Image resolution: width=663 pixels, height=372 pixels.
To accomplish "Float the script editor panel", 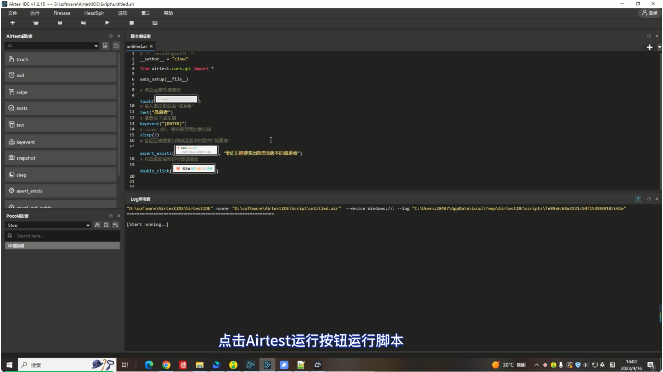I will (649, 36).
